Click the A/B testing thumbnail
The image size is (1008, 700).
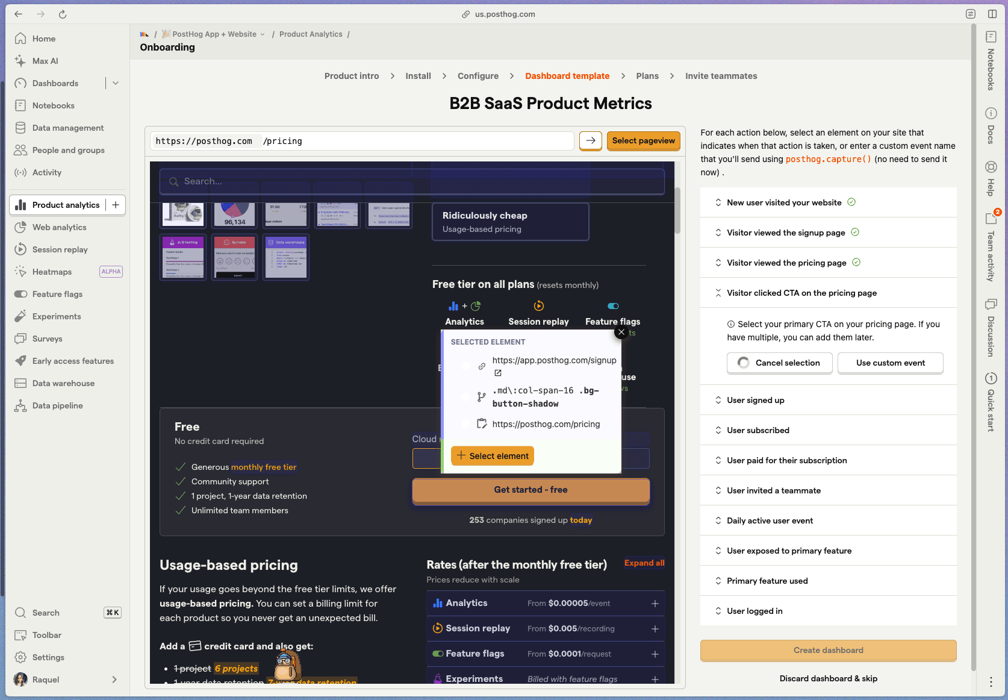[x=183, y=257]
